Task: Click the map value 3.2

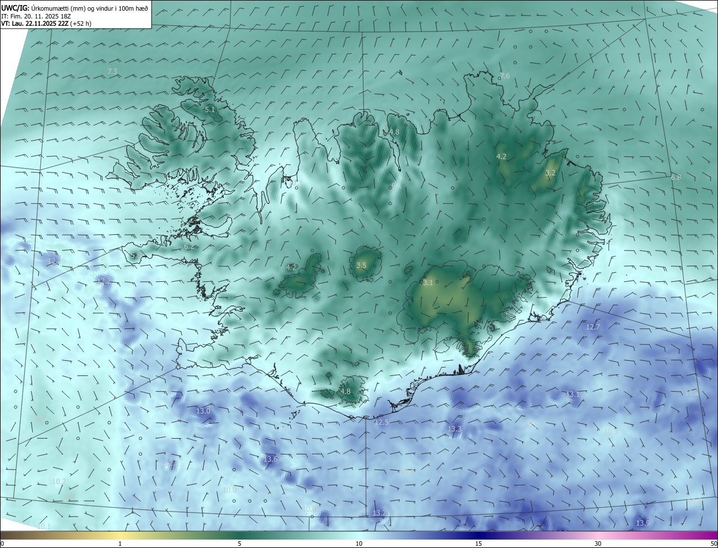Action: [550, 173]
